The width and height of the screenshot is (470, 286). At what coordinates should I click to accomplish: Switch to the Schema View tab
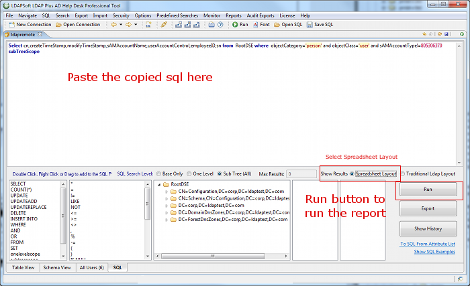pyautogui.click(x=57, y=267)
